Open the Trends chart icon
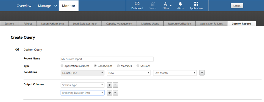This screenshot has width=264, height=102. (153, 4)
